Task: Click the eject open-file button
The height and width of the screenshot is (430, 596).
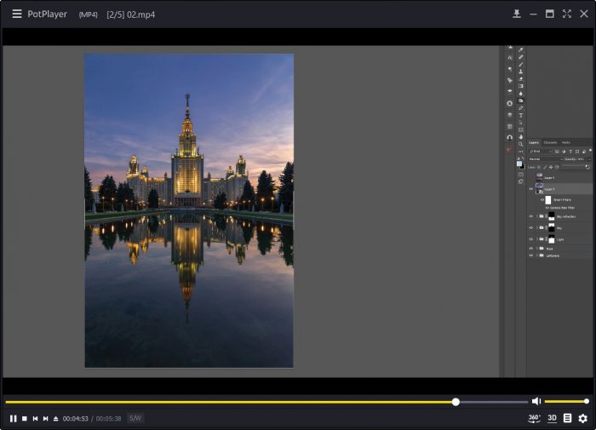Action: click(x=55, y=419)
